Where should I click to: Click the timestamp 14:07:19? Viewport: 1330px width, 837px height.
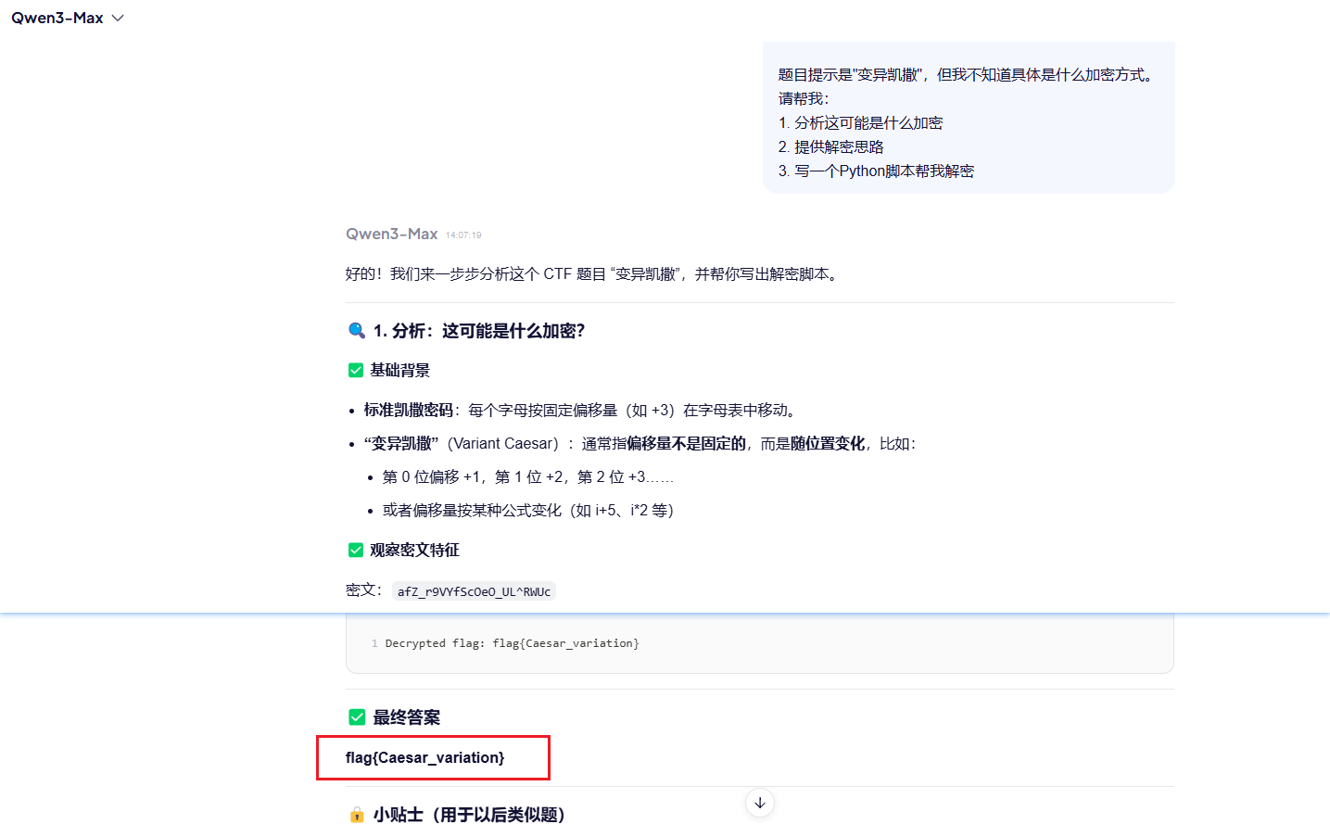tap(463, 235)
